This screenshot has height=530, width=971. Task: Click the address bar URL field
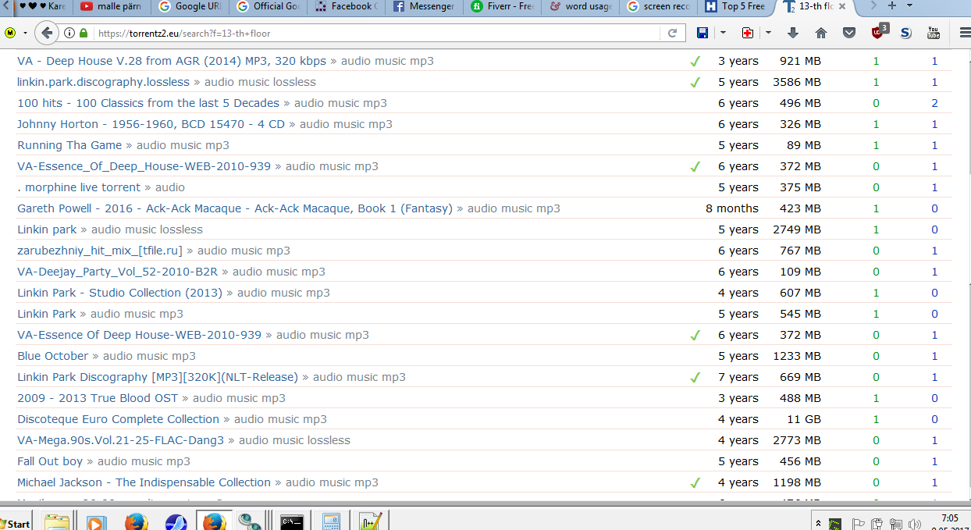(x=379, y=34)
